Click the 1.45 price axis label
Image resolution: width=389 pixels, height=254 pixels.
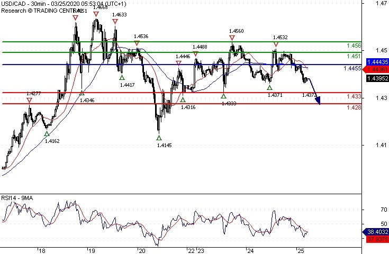click(382, 50)
